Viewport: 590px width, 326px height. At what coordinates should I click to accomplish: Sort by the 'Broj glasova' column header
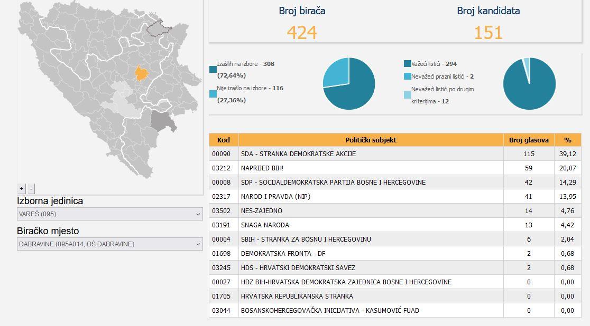pyautogui.click(x=529, y=140)
